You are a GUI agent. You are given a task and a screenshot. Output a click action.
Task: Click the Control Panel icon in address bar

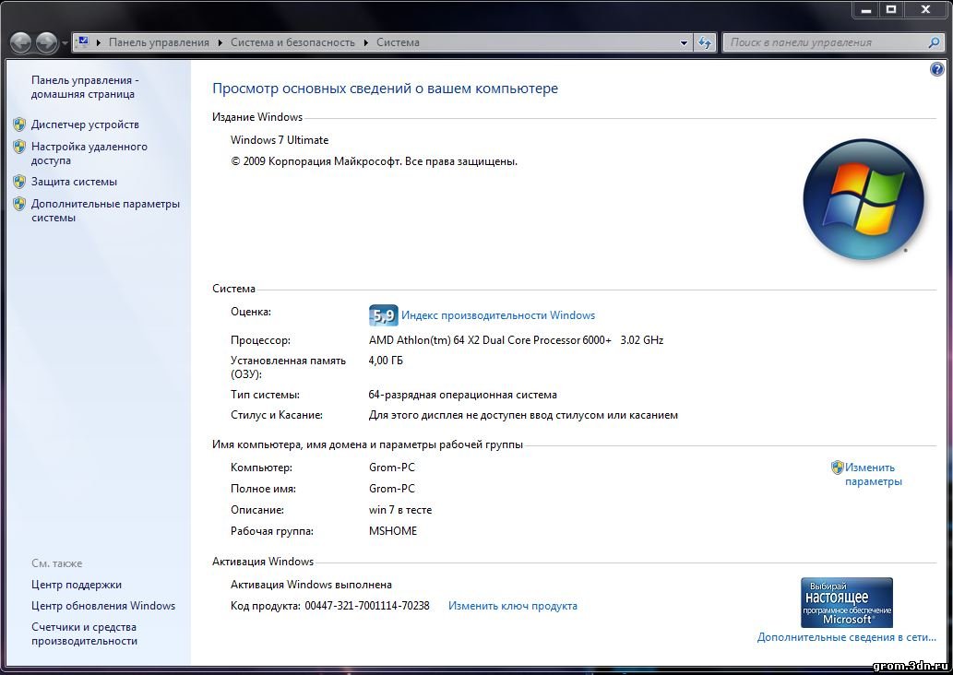(83, 41)
